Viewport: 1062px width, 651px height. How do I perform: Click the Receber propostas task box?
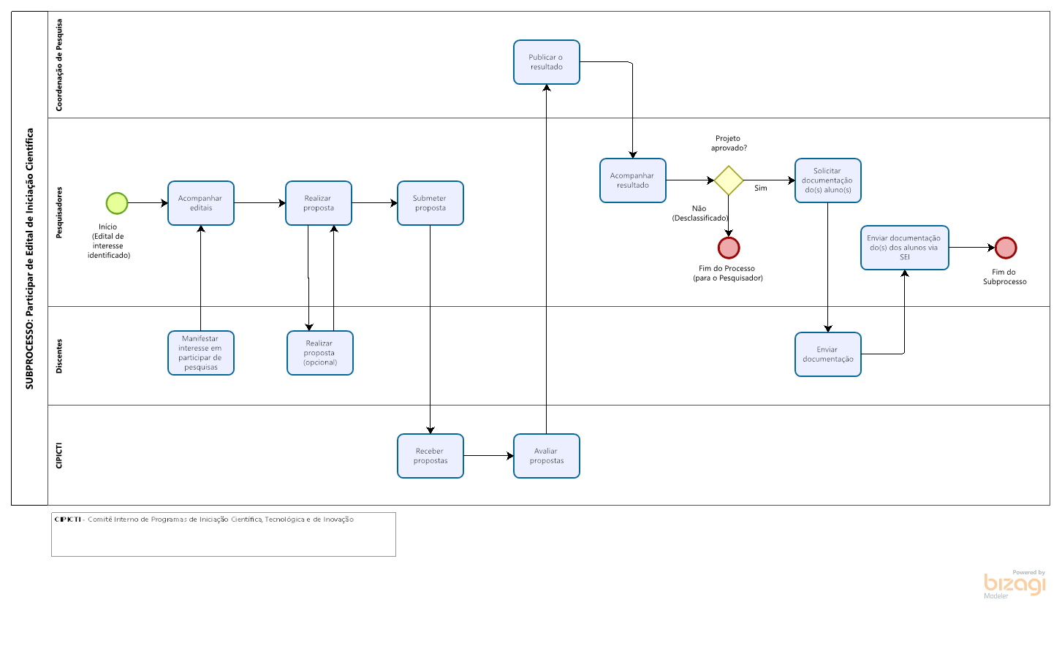[x=431, y=456]
